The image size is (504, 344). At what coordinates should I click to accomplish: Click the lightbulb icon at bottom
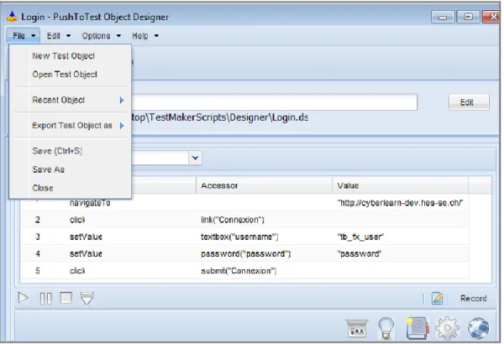click(x=386, y=327)
